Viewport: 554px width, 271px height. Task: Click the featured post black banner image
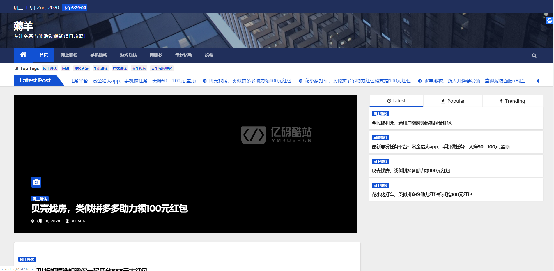(185, 164)
